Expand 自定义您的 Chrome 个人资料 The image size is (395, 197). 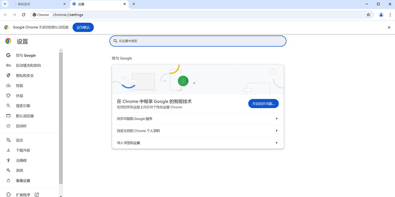point(197,131)
